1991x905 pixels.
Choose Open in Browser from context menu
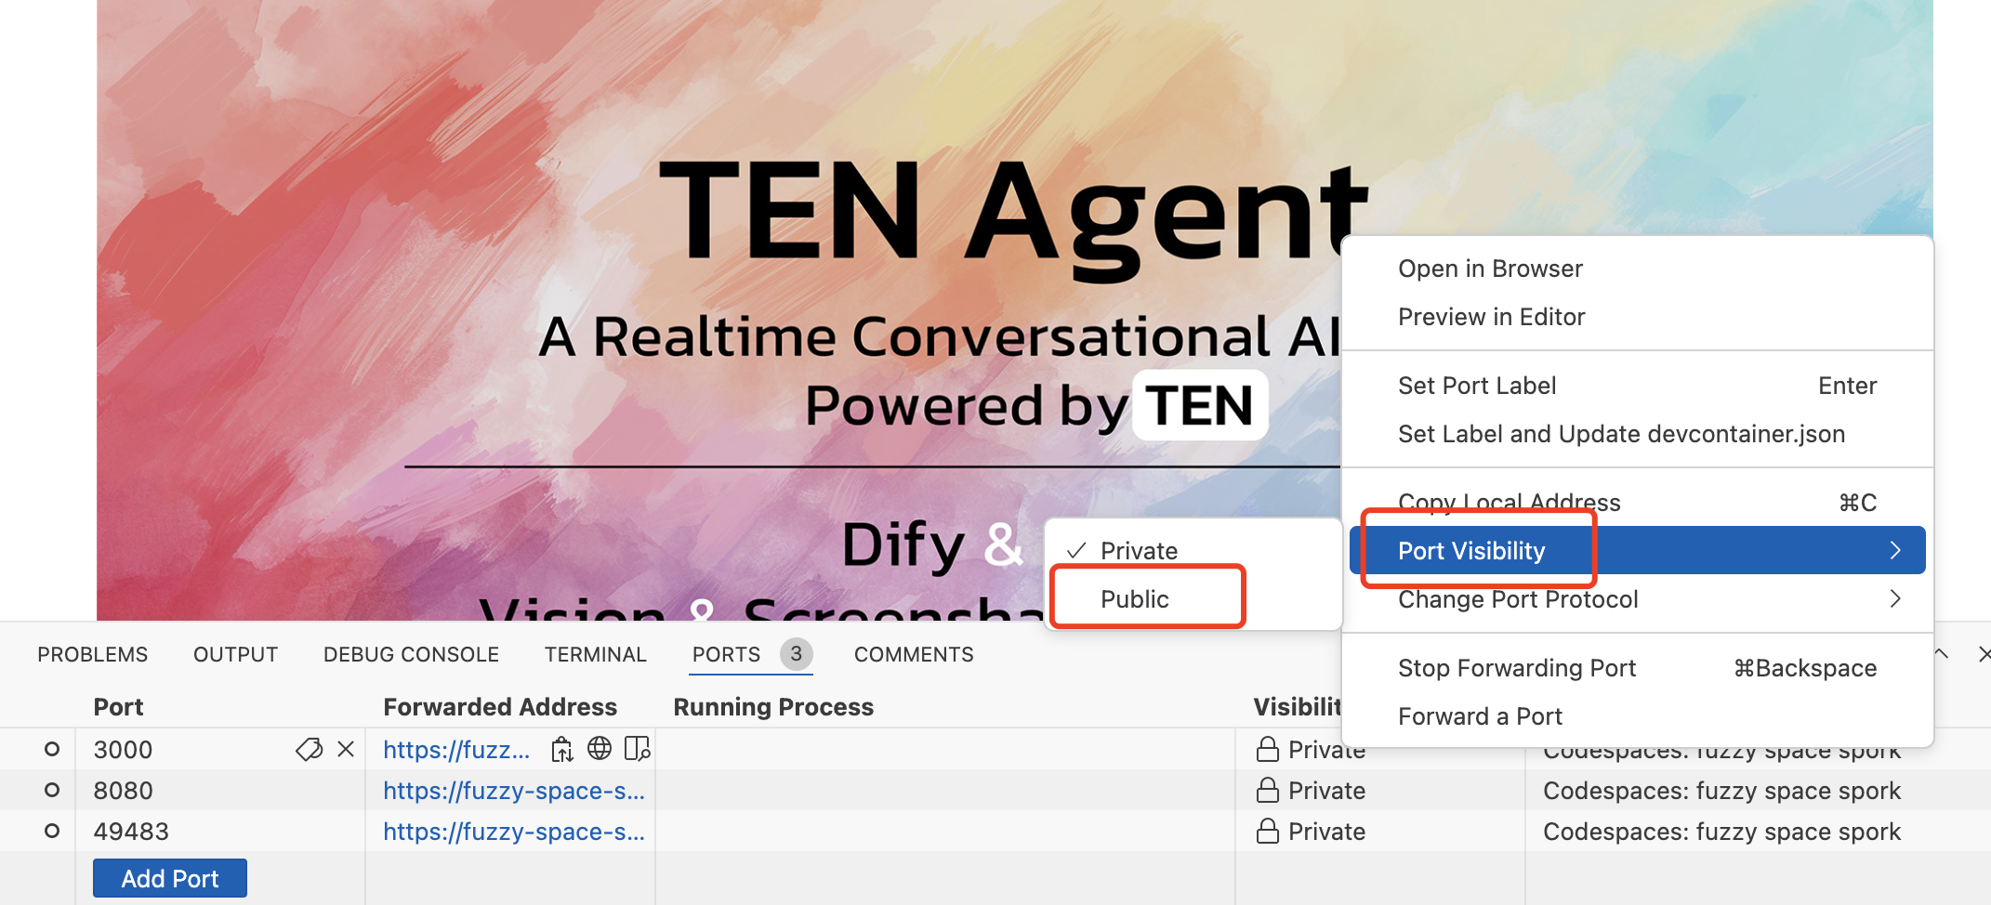(1637, 269)
